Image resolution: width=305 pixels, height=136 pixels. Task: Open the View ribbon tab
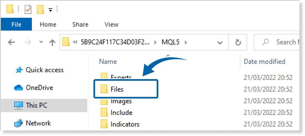(x=111, y=24)
